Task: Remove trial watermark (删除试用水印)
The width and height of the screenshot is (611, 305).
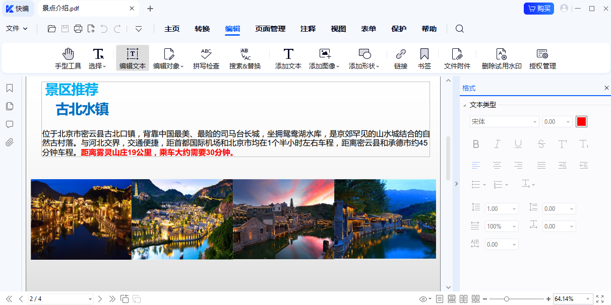Action: pos(502,59)
